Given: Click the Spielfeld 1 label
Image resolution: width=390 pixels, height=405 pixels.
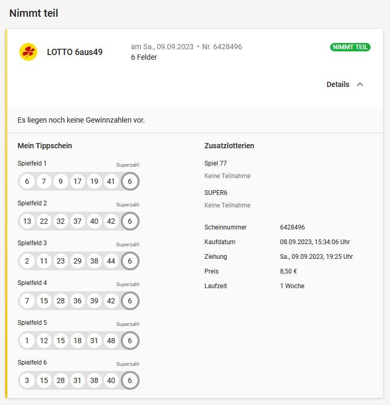Looking at the screenshot, I should 32,163.
